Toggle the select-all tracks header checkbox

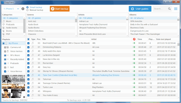[28, 39]
